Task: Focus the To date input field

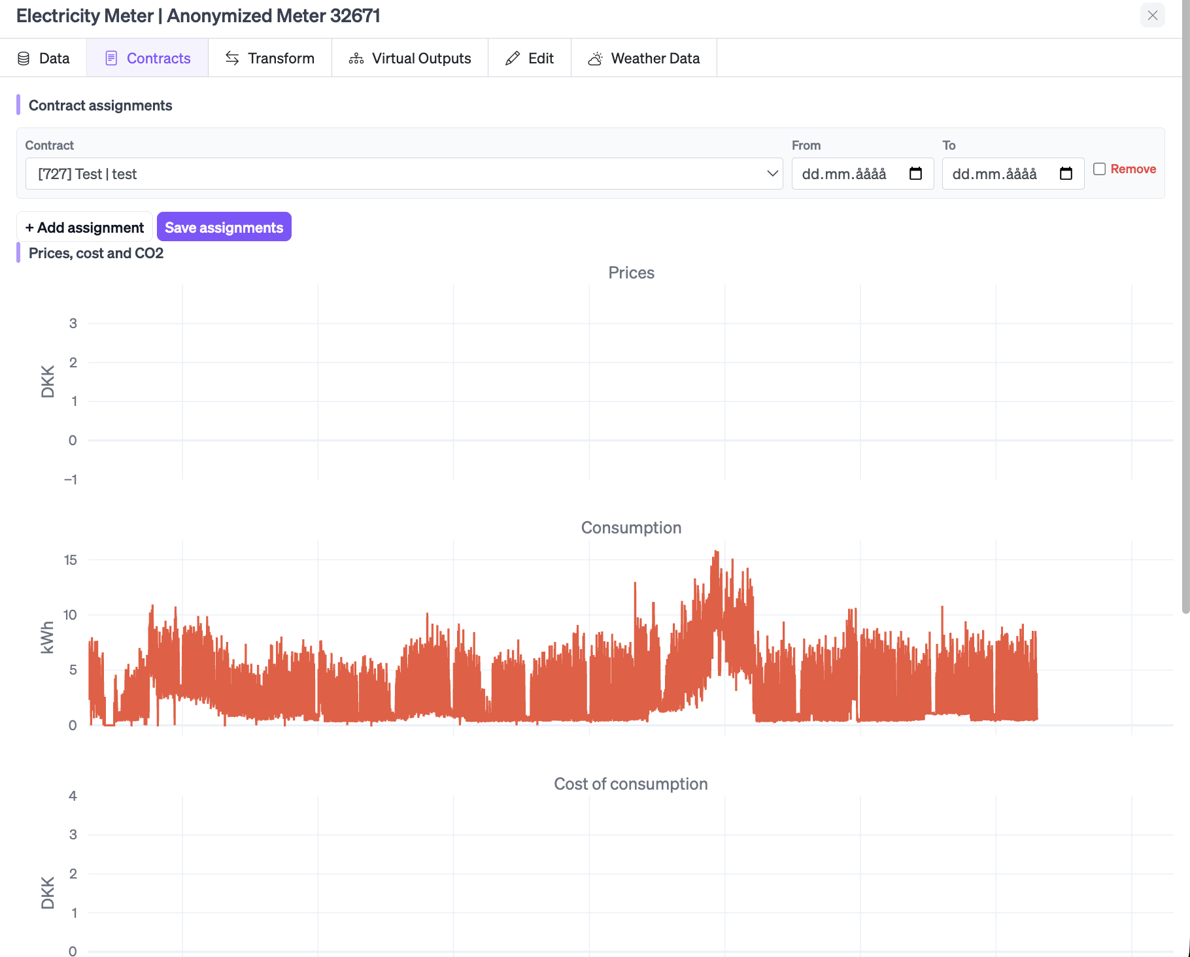Action: tap(1013, 174)
